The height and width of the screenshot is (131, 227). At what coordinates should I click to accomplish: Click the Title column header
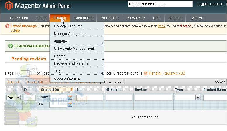tap(80, 90)
